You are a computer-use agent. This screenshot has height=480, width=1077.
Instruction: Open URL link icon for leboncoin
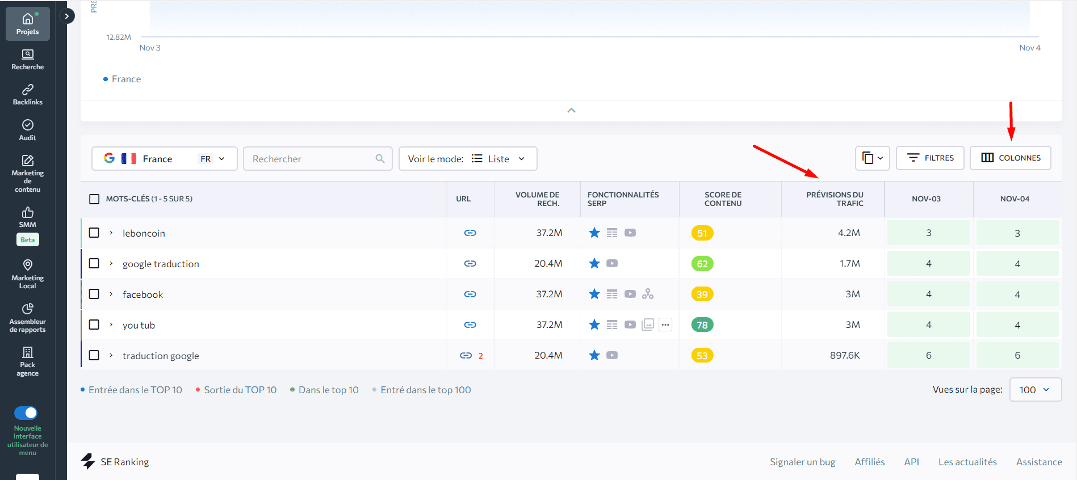pos(470,233)
